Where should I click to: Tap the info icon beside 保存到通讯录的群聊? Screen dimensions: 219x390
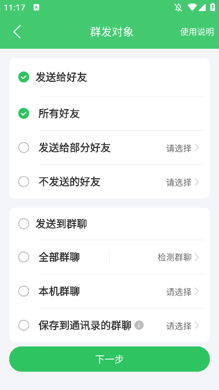pyautogui.click(x=139, y=325)
